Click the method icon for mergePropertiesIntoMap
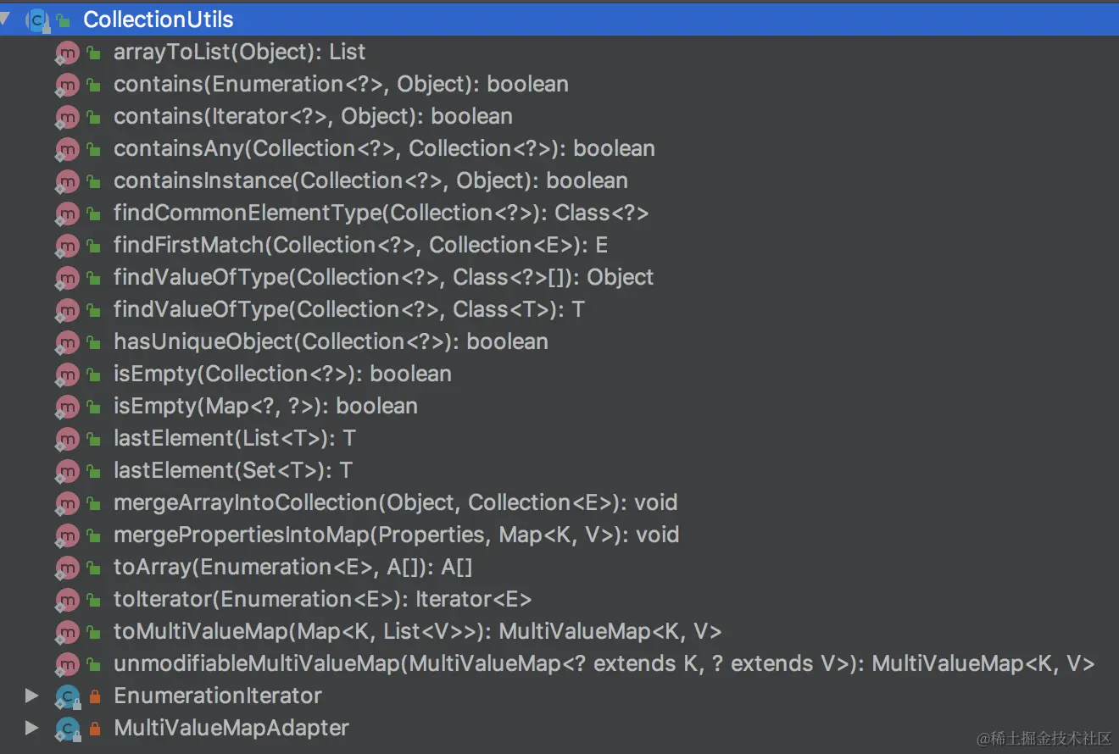Viewport: 1119px width, 754px height. 67,535
